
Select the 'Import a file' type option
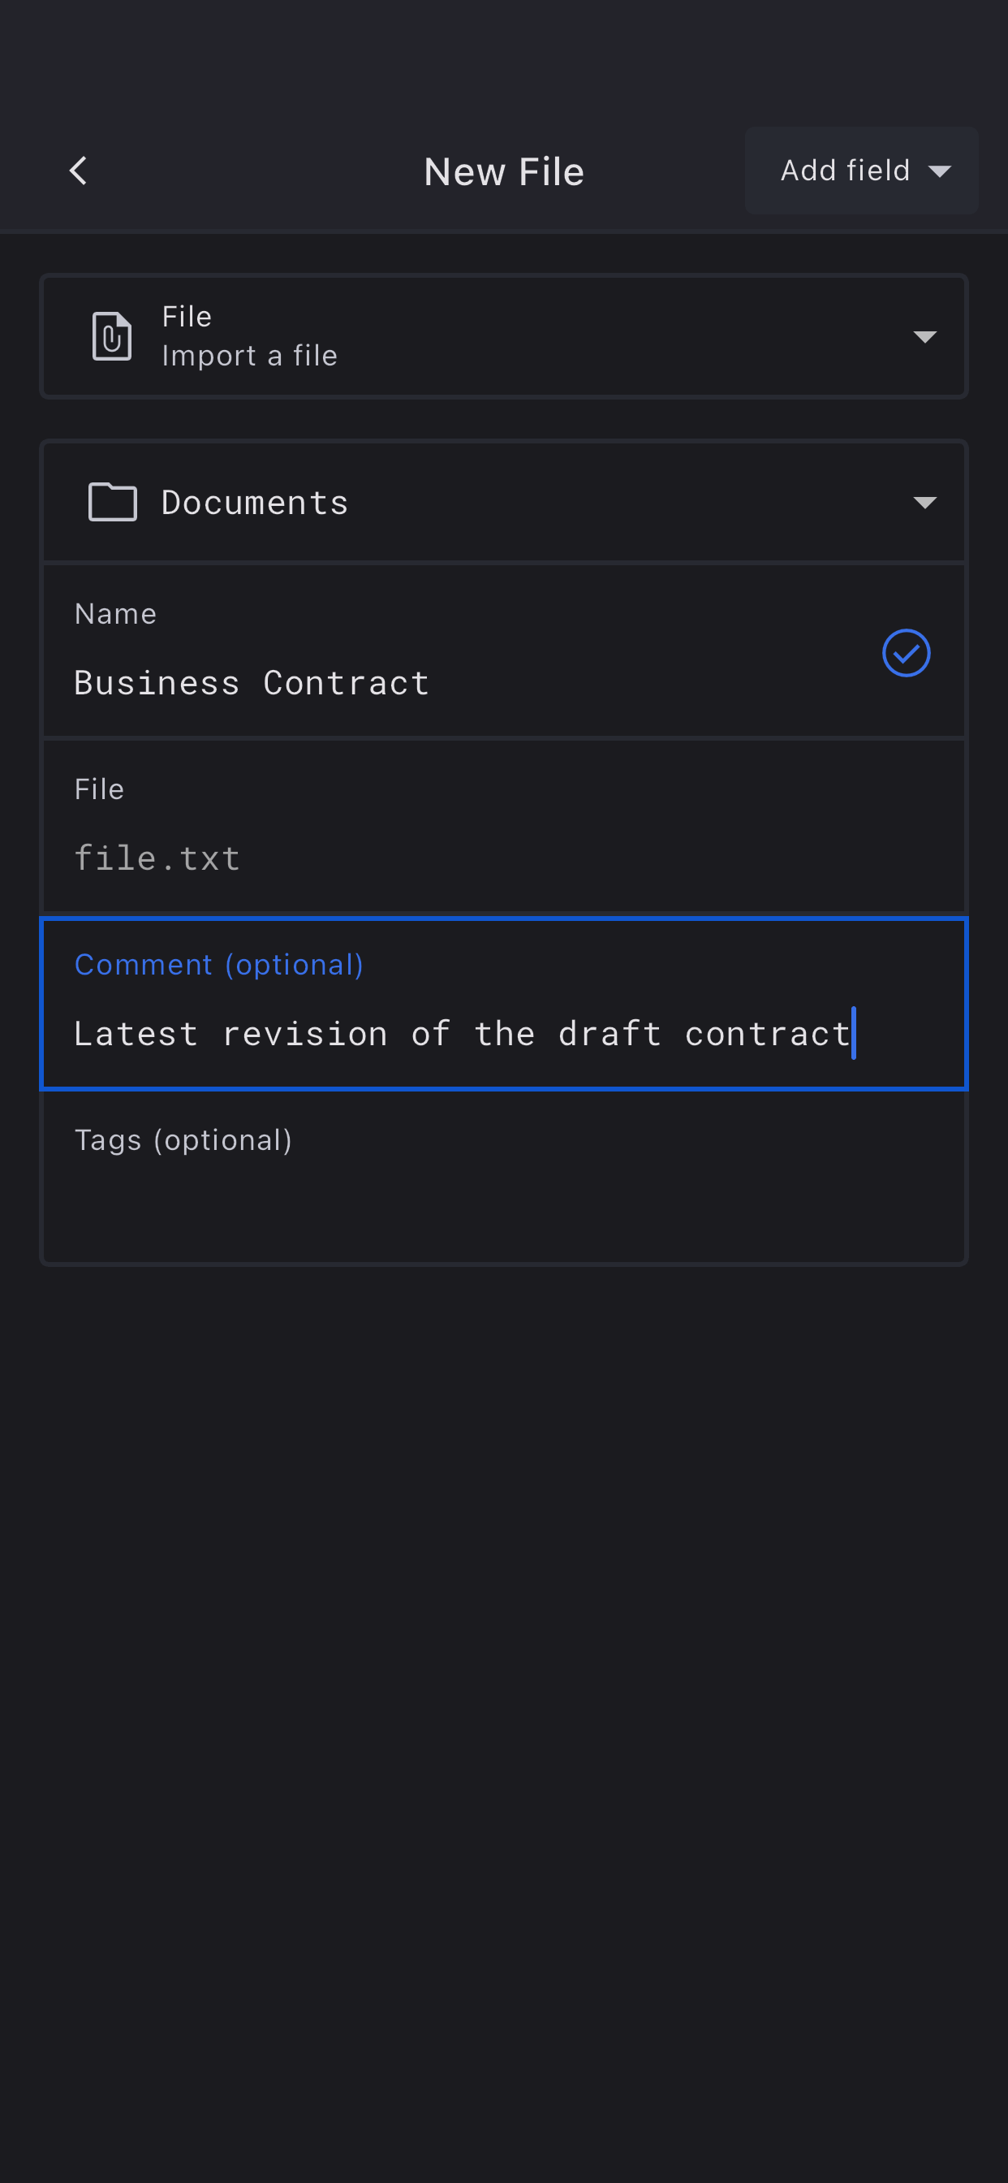click(x=249, y=356)
